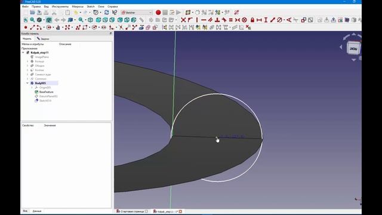Close the Kolpak_step11 document tab
This screenshot has width=382, height=215.
tap(180, 211)
